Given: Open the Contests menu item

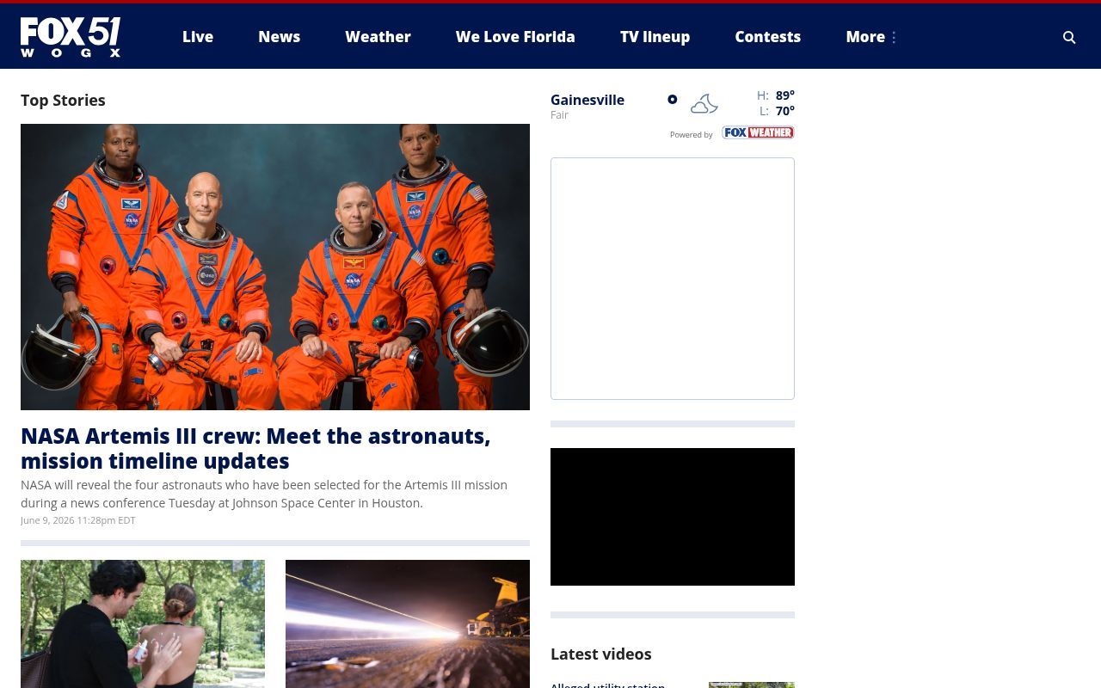Looking at the screenshot, I should click(x=767, y=37).
